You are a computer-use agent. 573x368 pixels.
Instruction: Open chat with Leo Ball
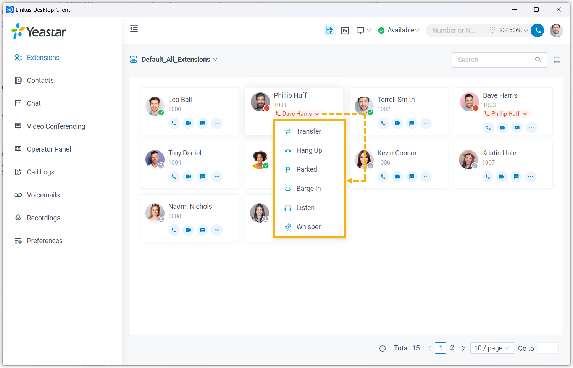coord(203,123)
